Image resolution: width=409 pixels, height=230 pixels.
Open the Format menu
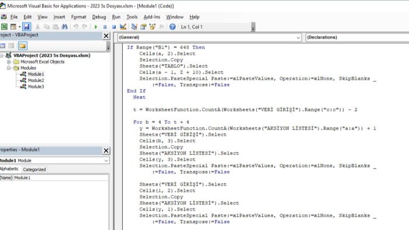click(x=78, y=17)
